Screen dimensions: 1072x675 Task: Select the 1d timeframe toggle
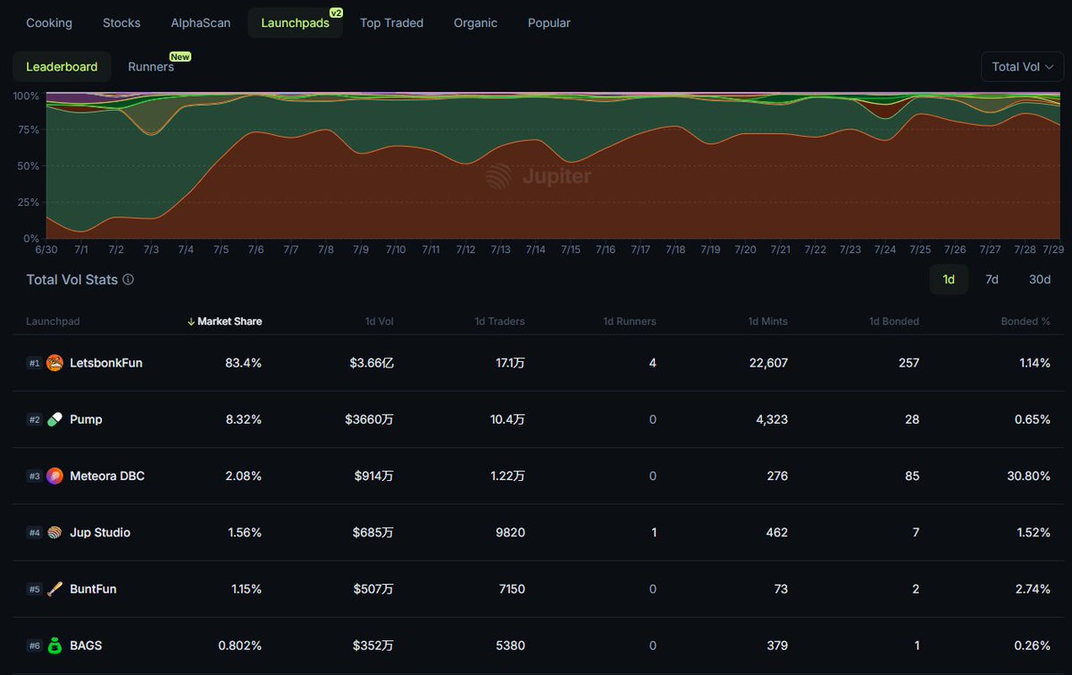[949, 279]
